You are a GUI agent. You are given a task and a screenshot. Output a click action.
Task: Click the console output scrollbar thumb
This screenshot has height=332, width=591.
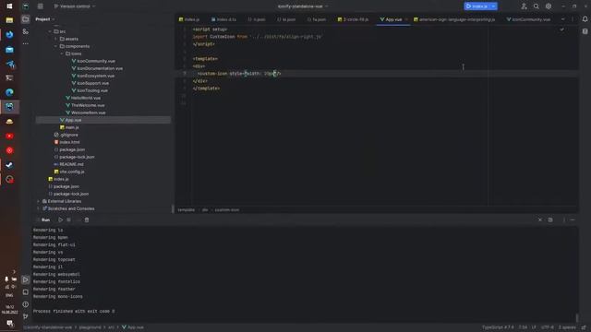576,318
